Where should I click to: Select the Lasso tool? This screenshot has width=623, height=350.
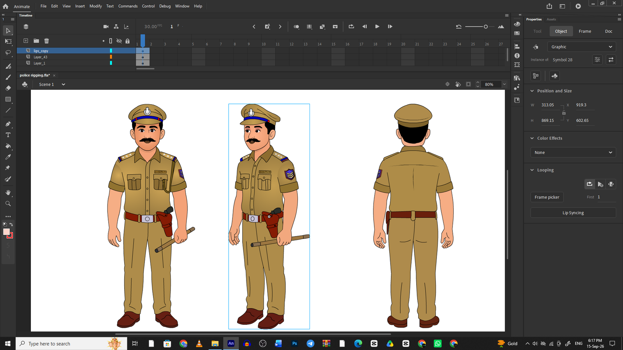coord(8,52)
